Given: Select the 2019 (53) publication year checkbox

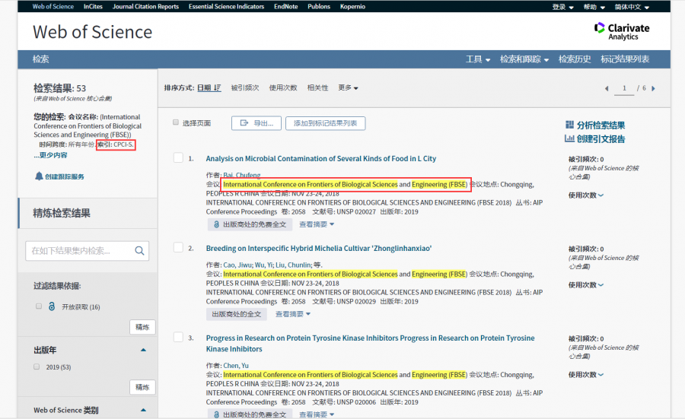Looking at the screenshot, I should click(37, 367).
